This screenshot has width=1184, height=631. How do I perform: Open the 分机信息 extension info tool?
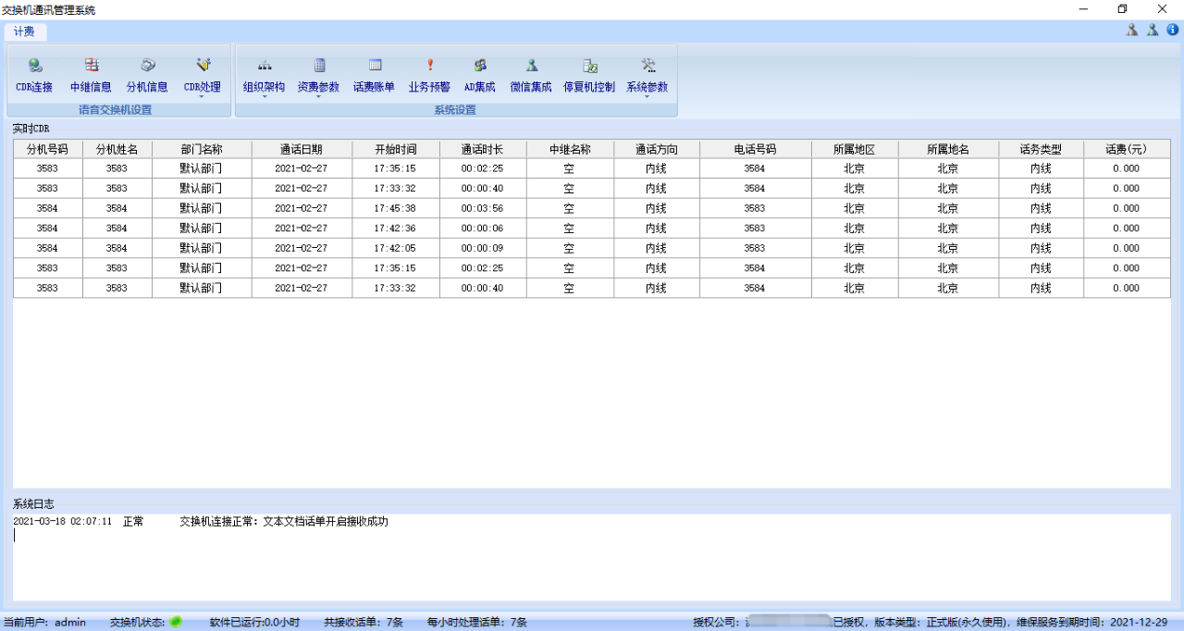pyautogui.click(x=147, y=76)
